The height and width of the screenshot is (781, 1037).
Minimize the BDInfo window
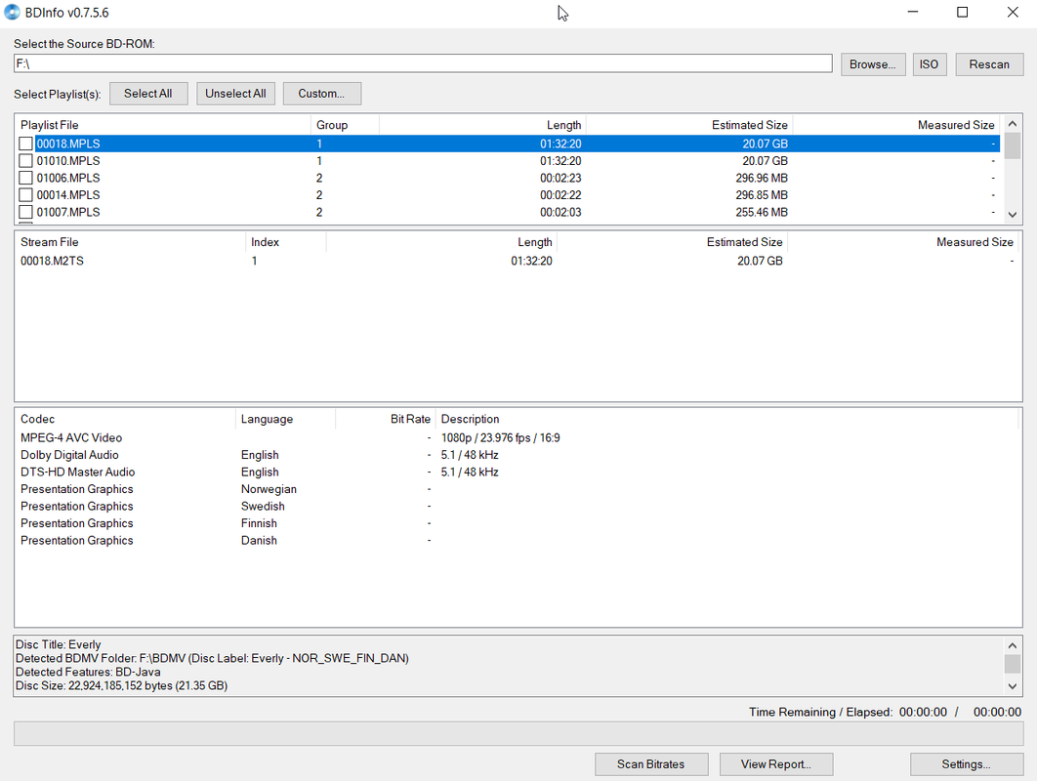tap(913, 12)
